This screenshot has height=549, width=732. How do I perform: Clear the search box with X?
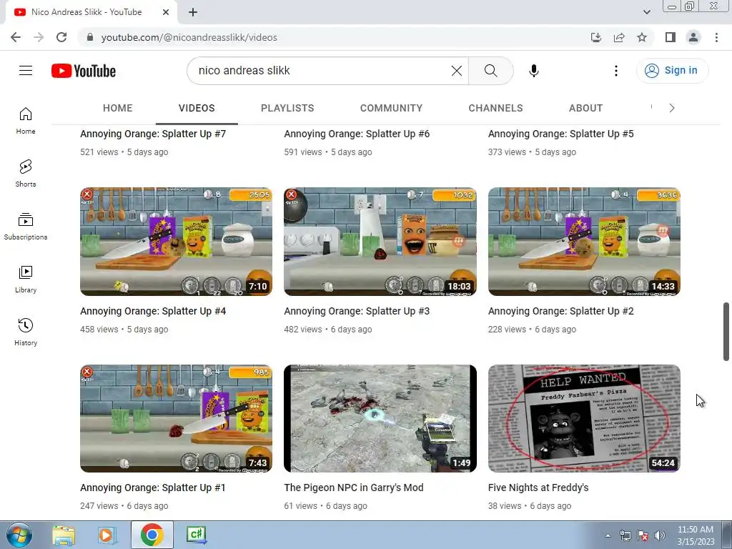coord(457,71)
